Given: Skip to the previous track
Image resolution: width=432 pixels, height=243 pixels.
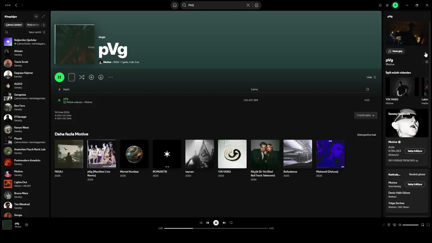Looking at the screenshot, I should click(x=208, y=223).
